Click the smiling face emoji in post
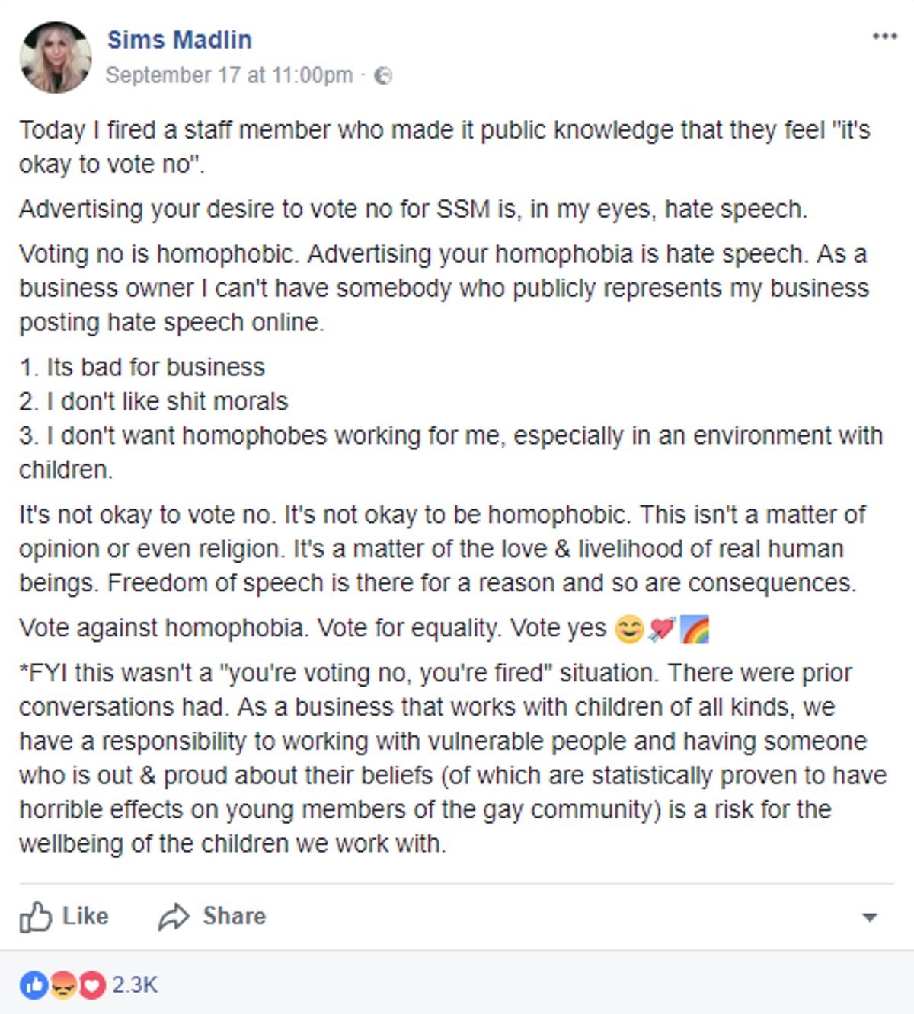The width and height of the screenshot is (914, 1014). click(x=629, y=630)
